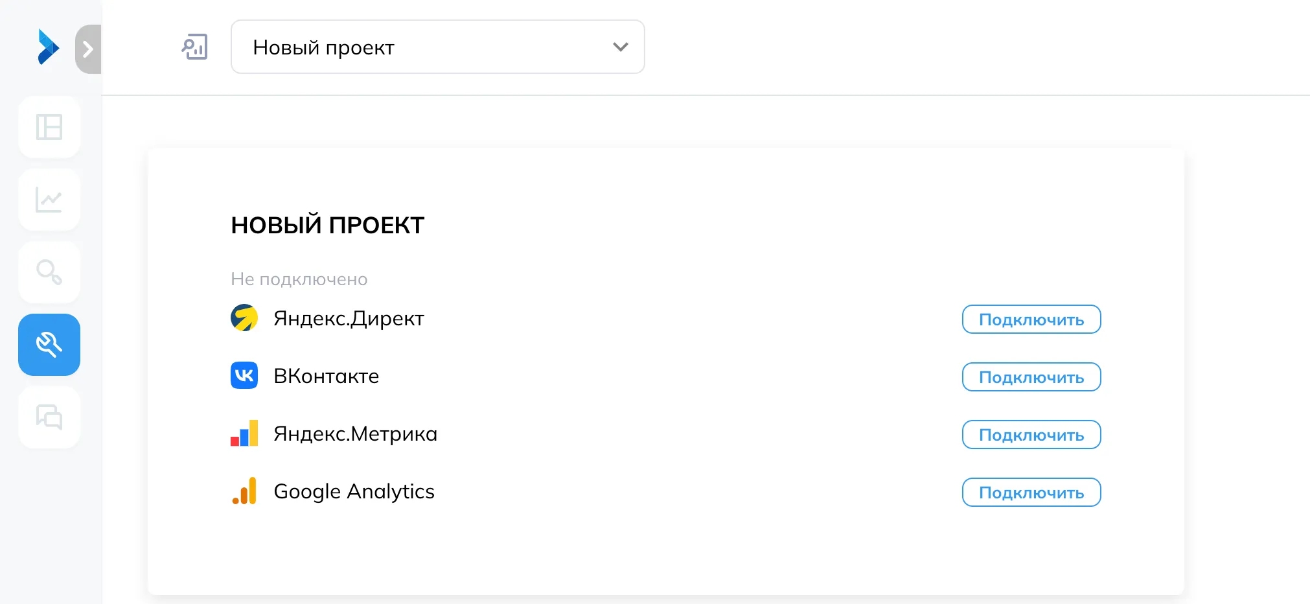
Task: Open the search magnifier sidebar icon
Action: [x=49, y=272]
